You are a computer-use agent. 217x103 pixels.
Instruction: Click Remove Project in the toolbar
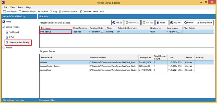[x=28, y=12]
